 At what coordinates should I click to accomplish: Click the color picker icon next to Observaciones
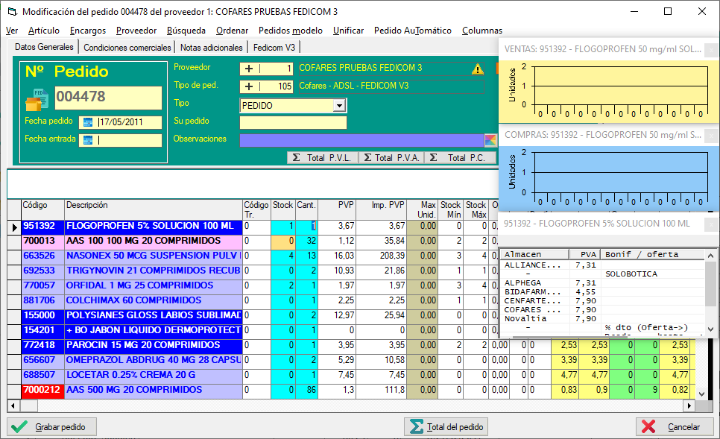click(x=490, y=140)
